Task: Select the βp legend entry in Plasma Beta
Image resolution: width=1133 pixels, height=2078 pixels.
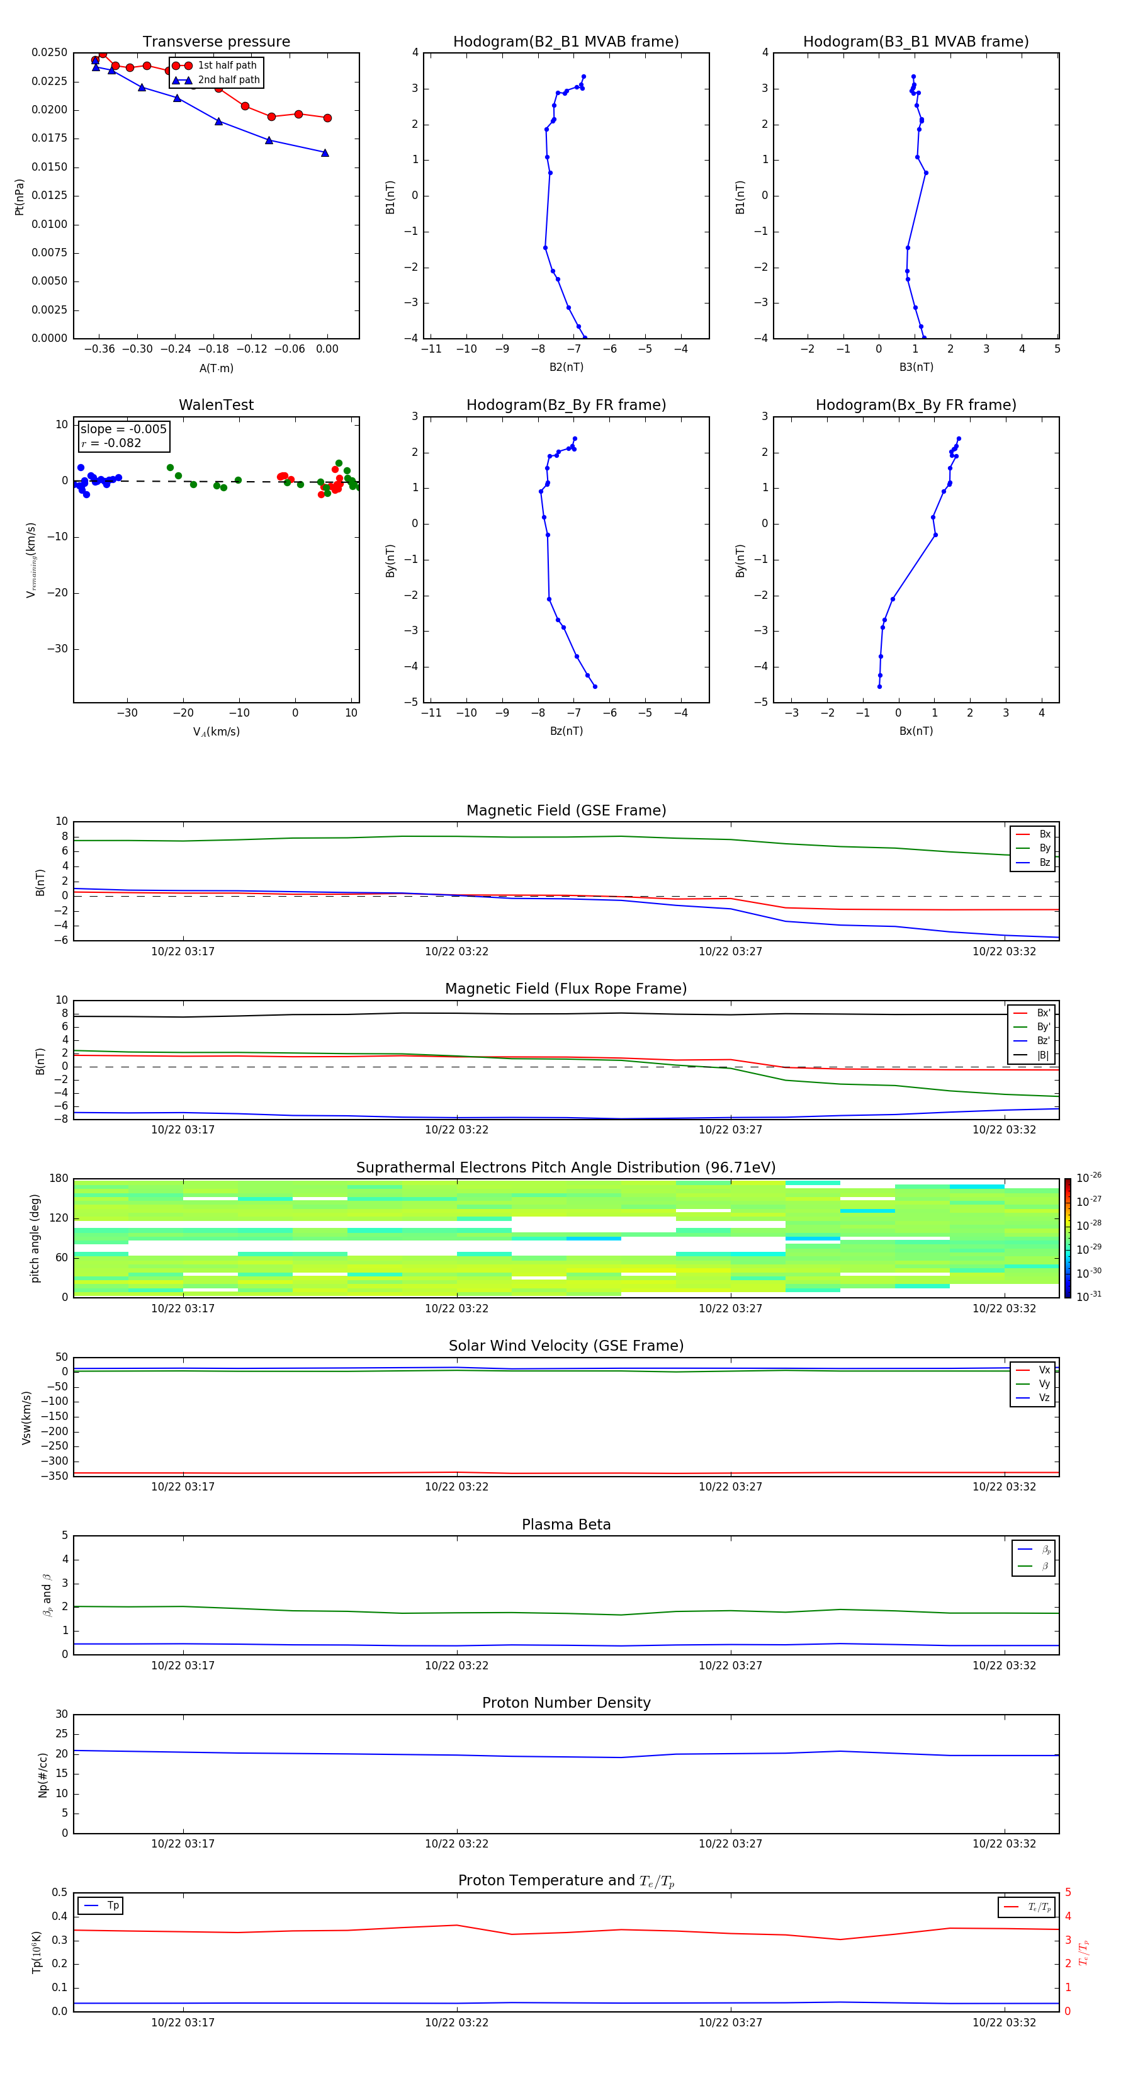Action: [1034, 1550]
